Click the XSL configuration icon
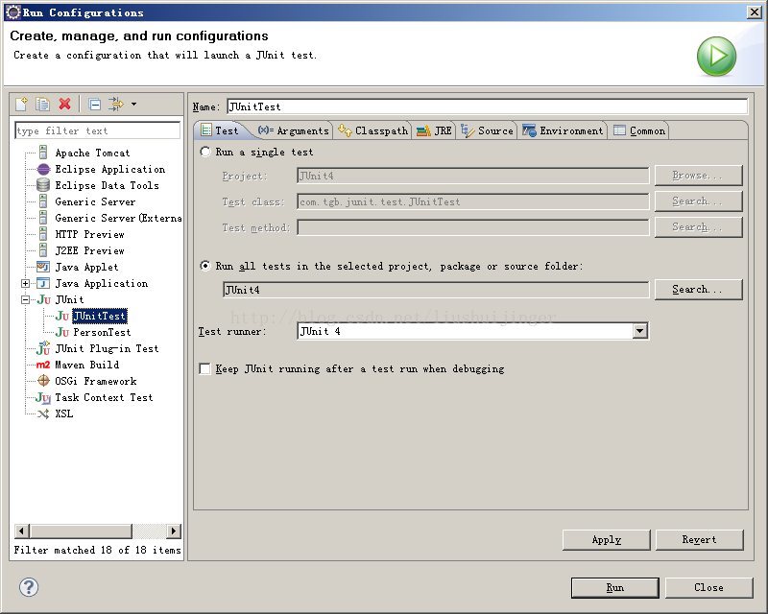 pyautogui.click(x=43, y=413)
